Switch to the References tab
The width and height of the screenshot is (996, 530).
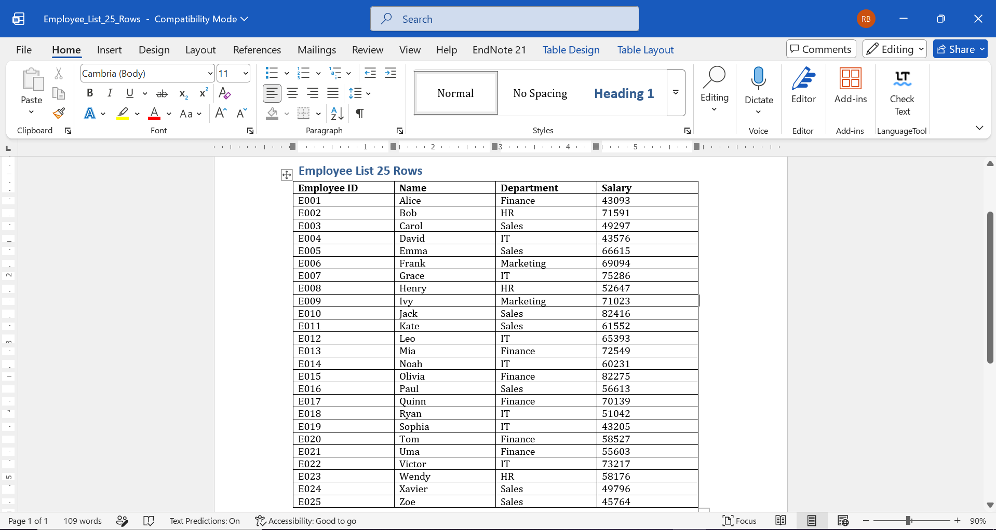[x=257, y=50]
